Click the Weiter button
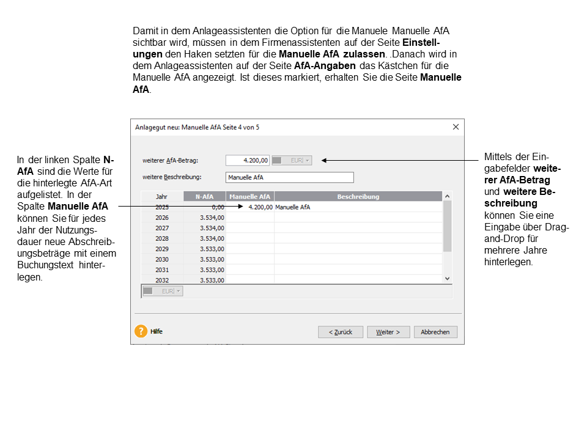Viewport: 587px width, 440px height. click(x=388, y=332)
